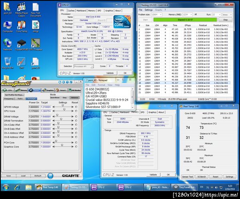Reset QPI/Vtt Voltage radio button
This screenshot has width=240, height=199.
(x=76, y=107)
